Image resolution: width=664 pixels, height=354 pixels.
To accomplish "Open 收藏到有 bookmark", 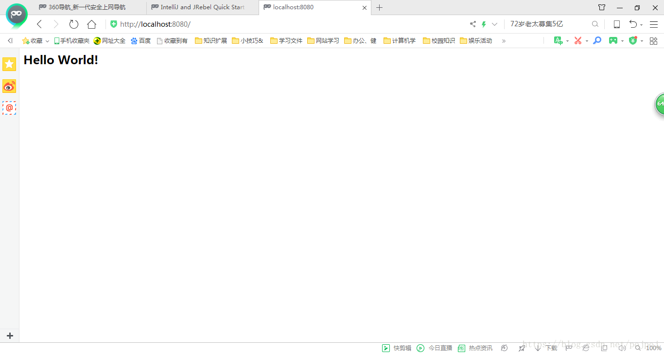I will 172,41.
